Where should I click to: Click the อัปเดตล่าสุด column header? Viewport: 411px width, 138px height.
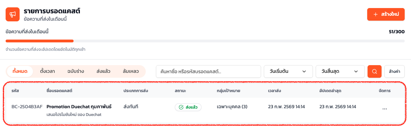point(330,91)
